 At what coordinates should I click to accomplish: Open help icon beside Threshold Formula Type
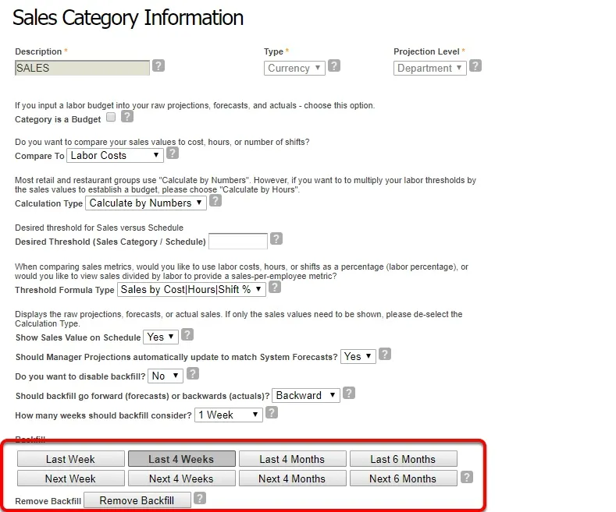(x=275, y=288)
